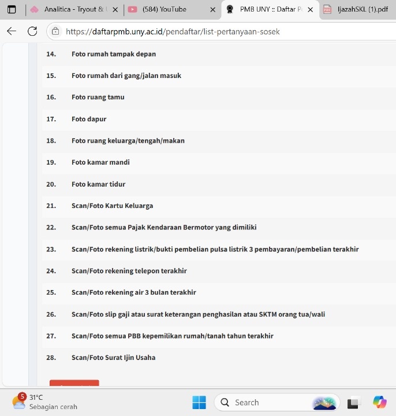Screen dimensions: 396x416
Task: Click the browser back arrow
Action: click(12, 31)
